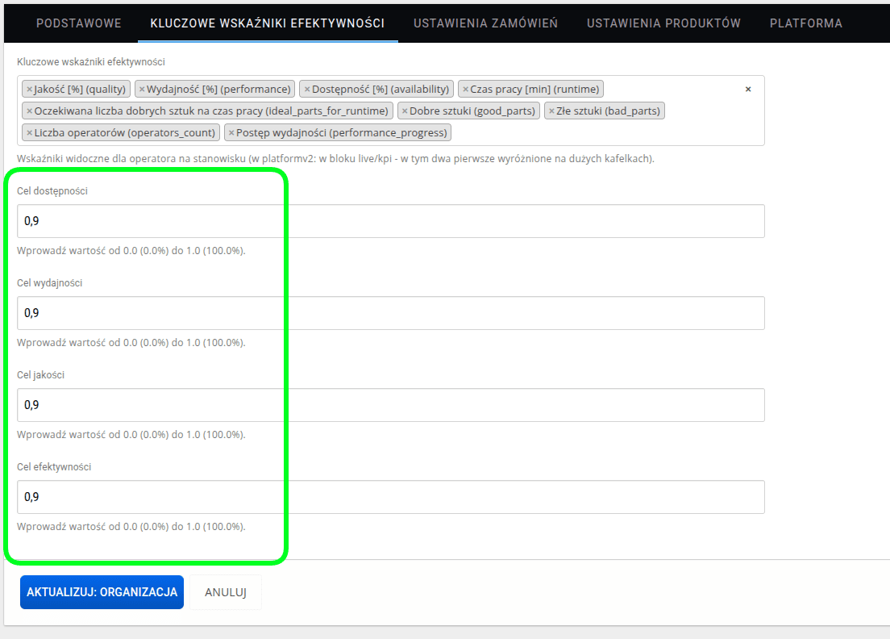Remove the Czas pracy (runtime) tag
Screen dimensions: 890x639
coord(465,90)
